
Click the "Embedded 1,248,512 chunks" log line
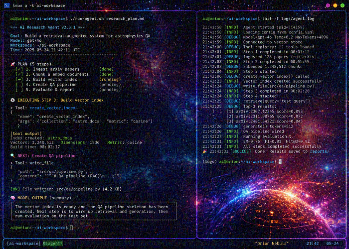point(252,66)
